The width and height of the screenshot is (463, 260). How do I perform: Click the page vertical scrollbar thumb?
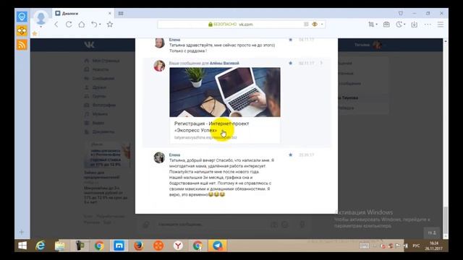[x=446, y=220]
